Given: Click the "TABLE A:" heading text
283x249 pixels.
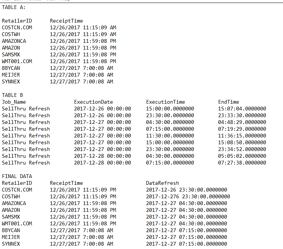Looking at the screenshot, I should point(14,7).
